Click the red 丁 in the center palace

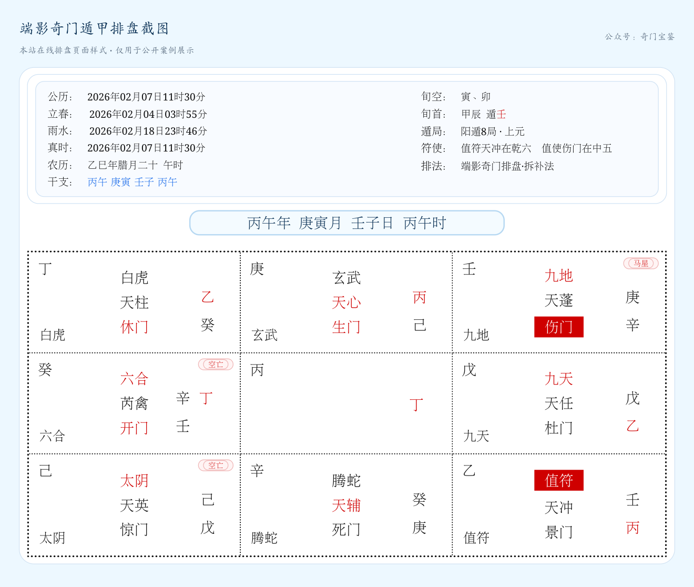pos(417,404)
